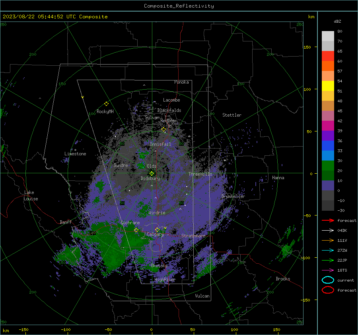Pick the red 65 dBZ legend swatch
Screen dimensions: 358x335
pos(328,56)
